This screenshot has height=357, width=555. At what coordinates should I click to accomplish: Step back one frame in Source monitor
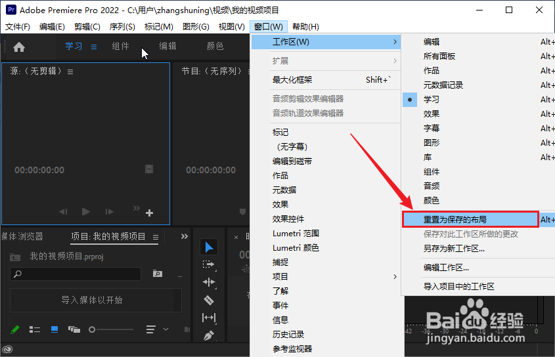[63, 211]
